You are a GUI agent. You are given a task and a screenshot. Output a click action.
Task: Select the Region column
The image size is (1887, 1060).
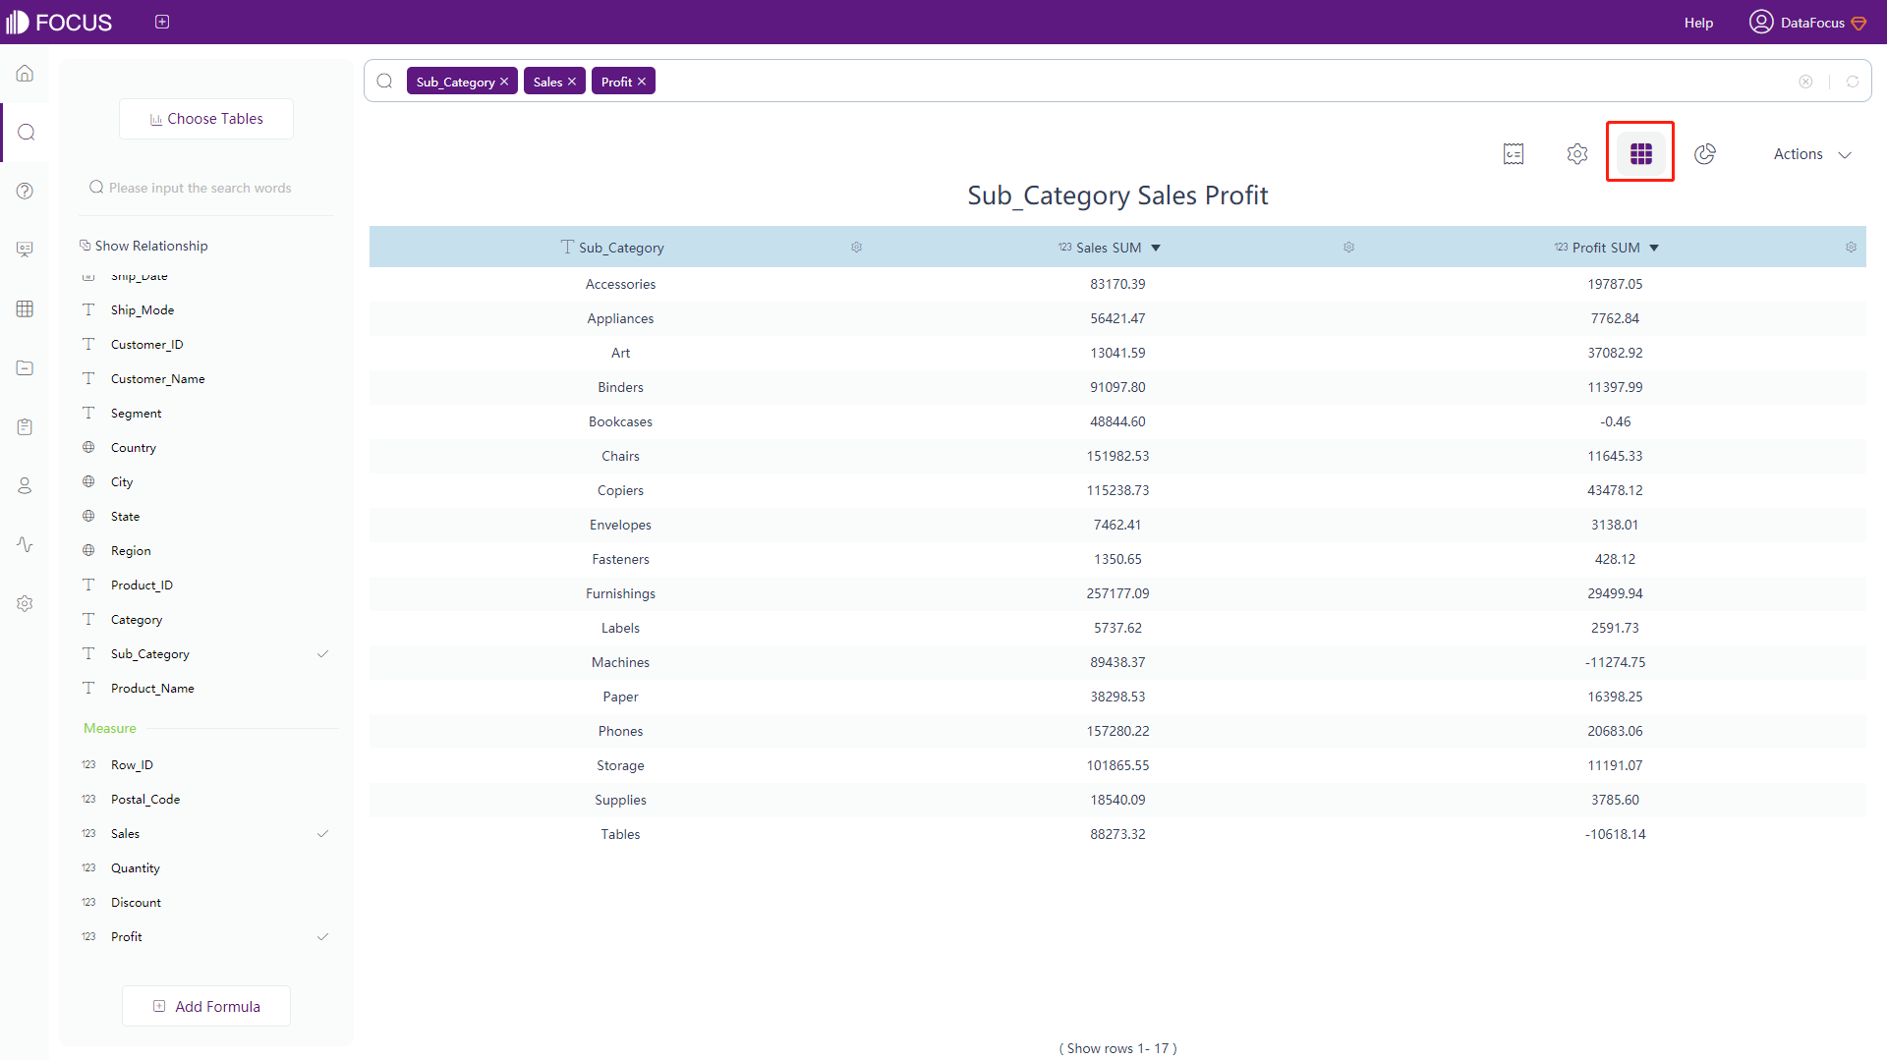click(x=131, y=551)
